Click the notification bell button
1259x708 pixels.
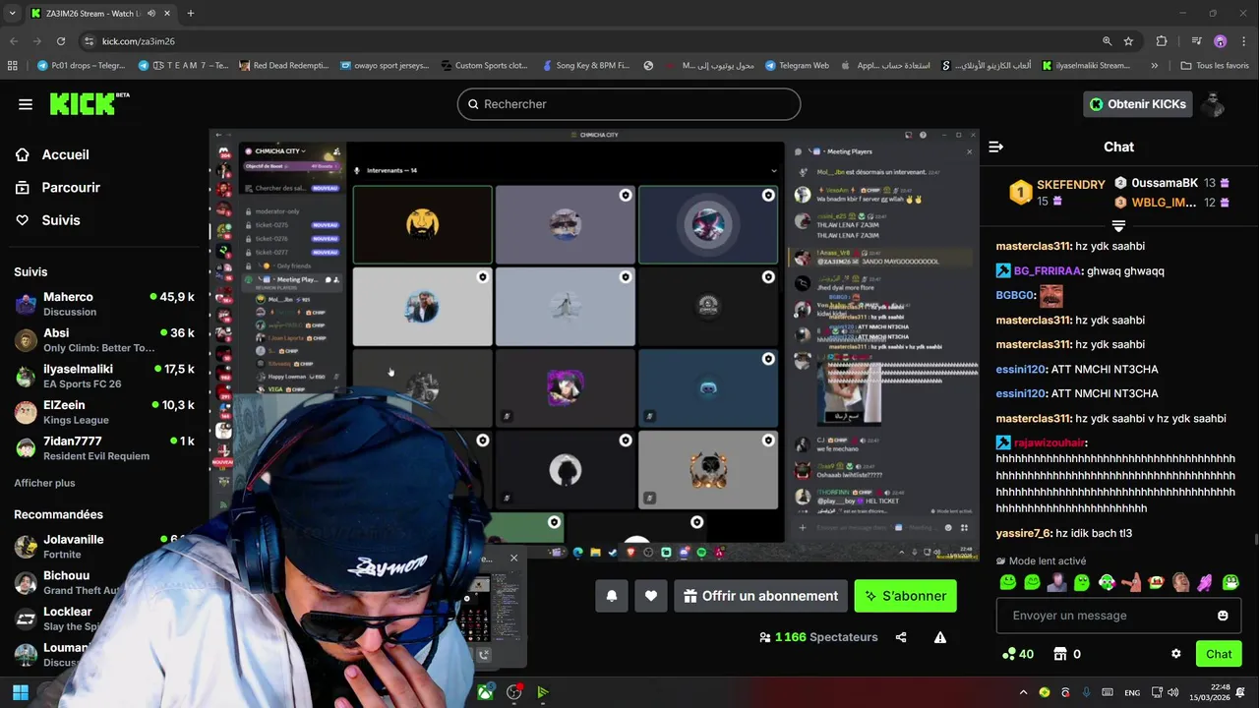tap(612, 596)
